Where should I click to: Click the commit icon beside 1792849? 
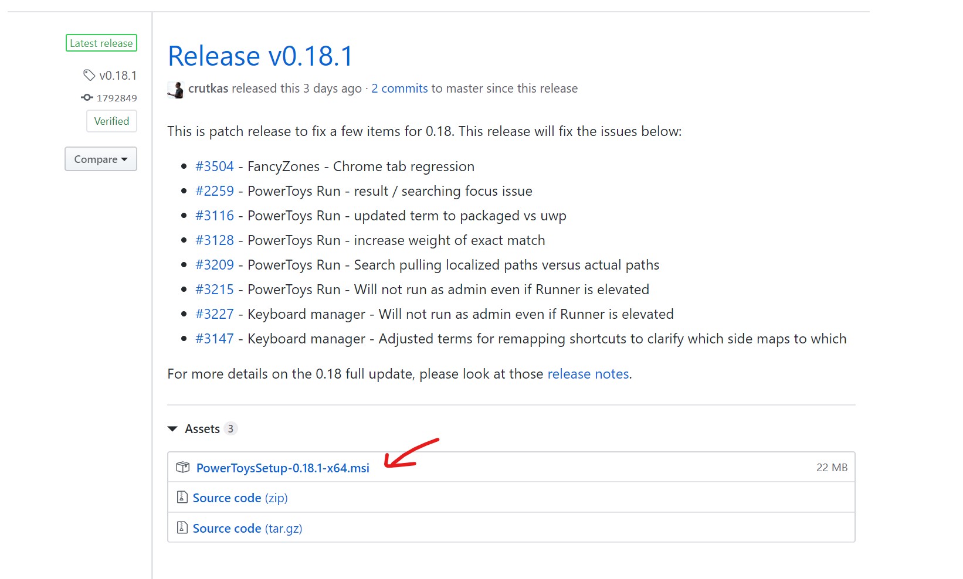[x=87, y=98]
